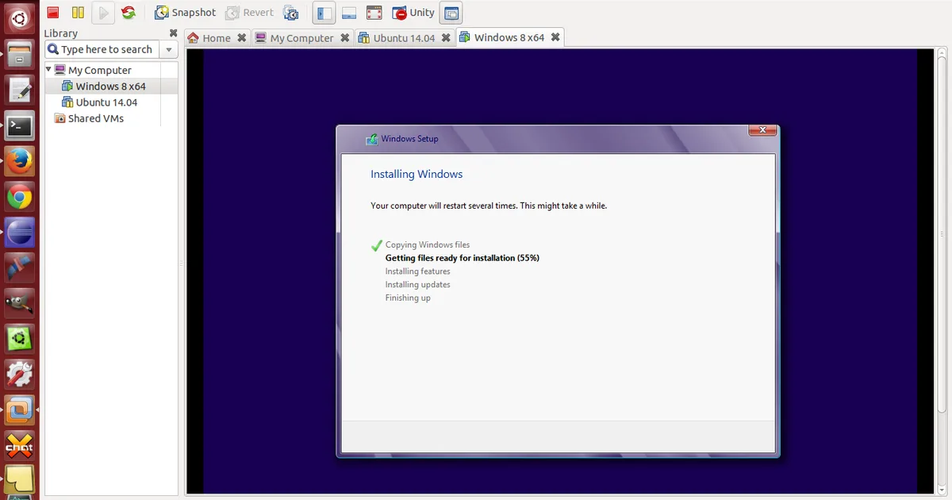Image resolution: width=952 pixels, height=500 pixels.
Task: Click the Copying Windows files step
Action: (428, 244)
